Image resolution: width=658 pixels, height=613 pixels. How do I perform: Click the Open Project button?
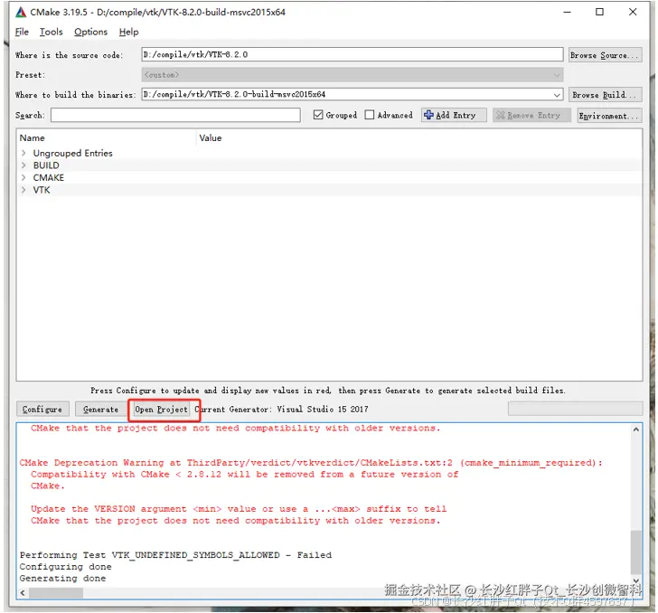click(x=161, y=409)
